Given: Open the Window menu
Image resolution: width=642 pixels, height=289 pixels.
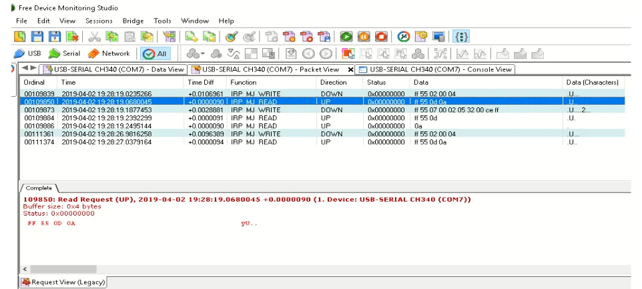Looking at the screenshot, I should [x=195, y=21].
